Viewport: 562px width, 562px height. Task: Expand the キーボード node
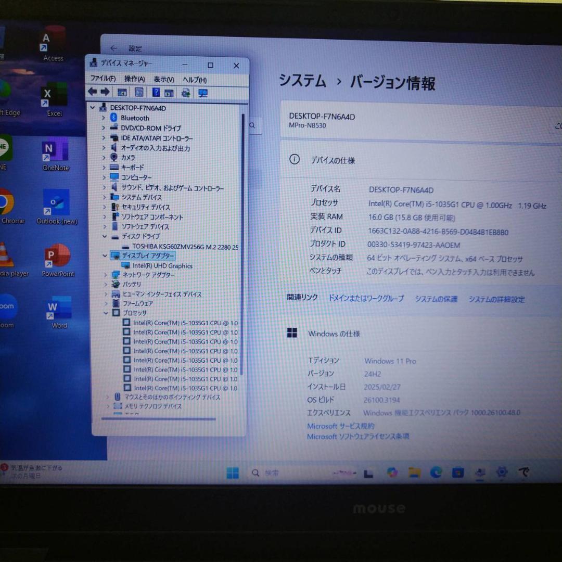point(104,168)
